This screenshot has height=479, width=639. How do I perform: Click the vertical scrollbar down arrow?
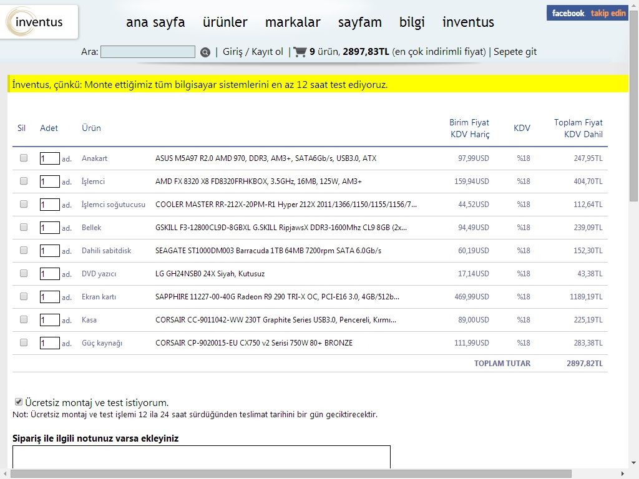click(x=634, y=463)
